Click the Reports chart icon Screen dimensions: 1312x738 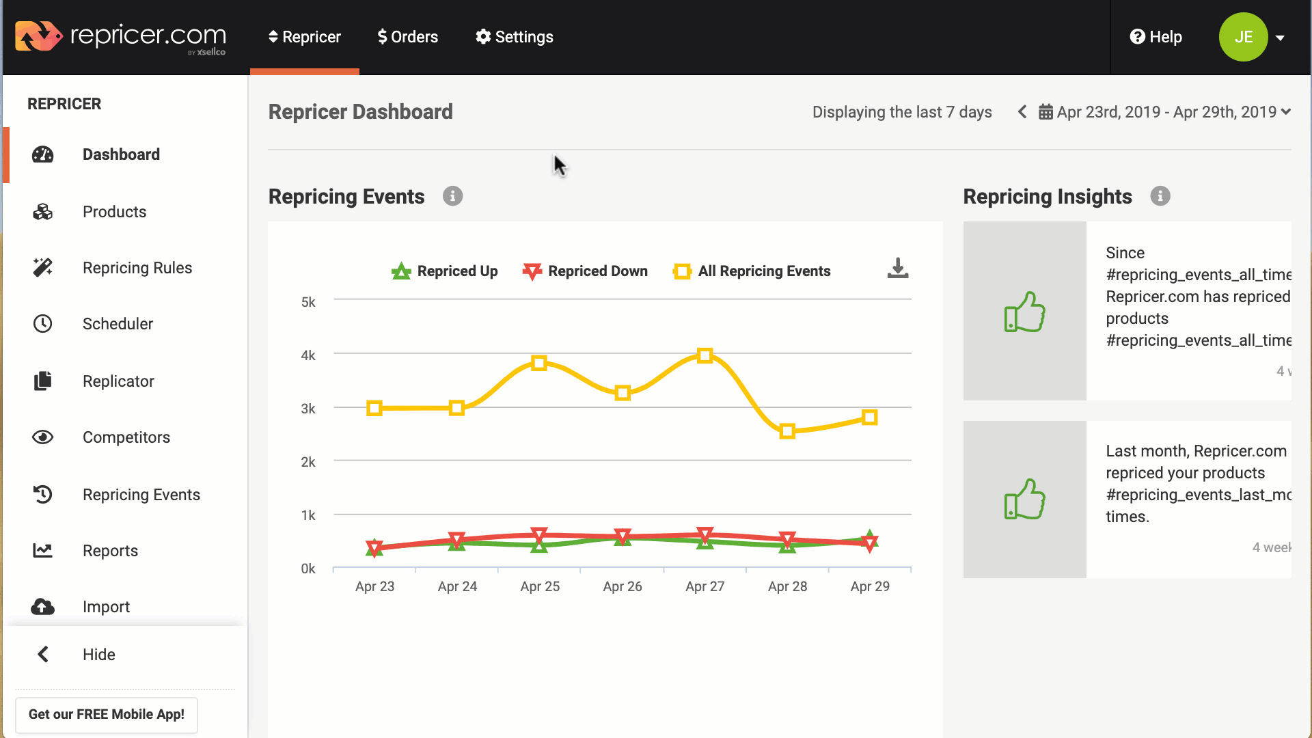click(x=42, y=551)
